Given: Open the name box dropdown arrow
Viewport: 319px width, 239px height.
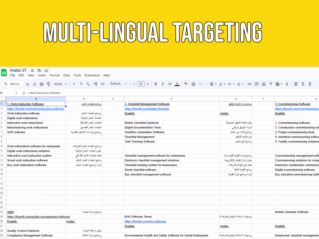Looking at the screenshot, I should coord(16,93).
